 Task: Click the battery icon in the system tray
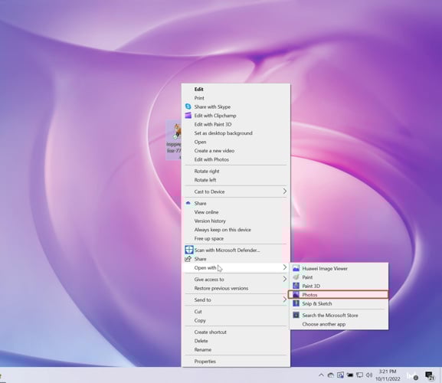tap(350, 375)
